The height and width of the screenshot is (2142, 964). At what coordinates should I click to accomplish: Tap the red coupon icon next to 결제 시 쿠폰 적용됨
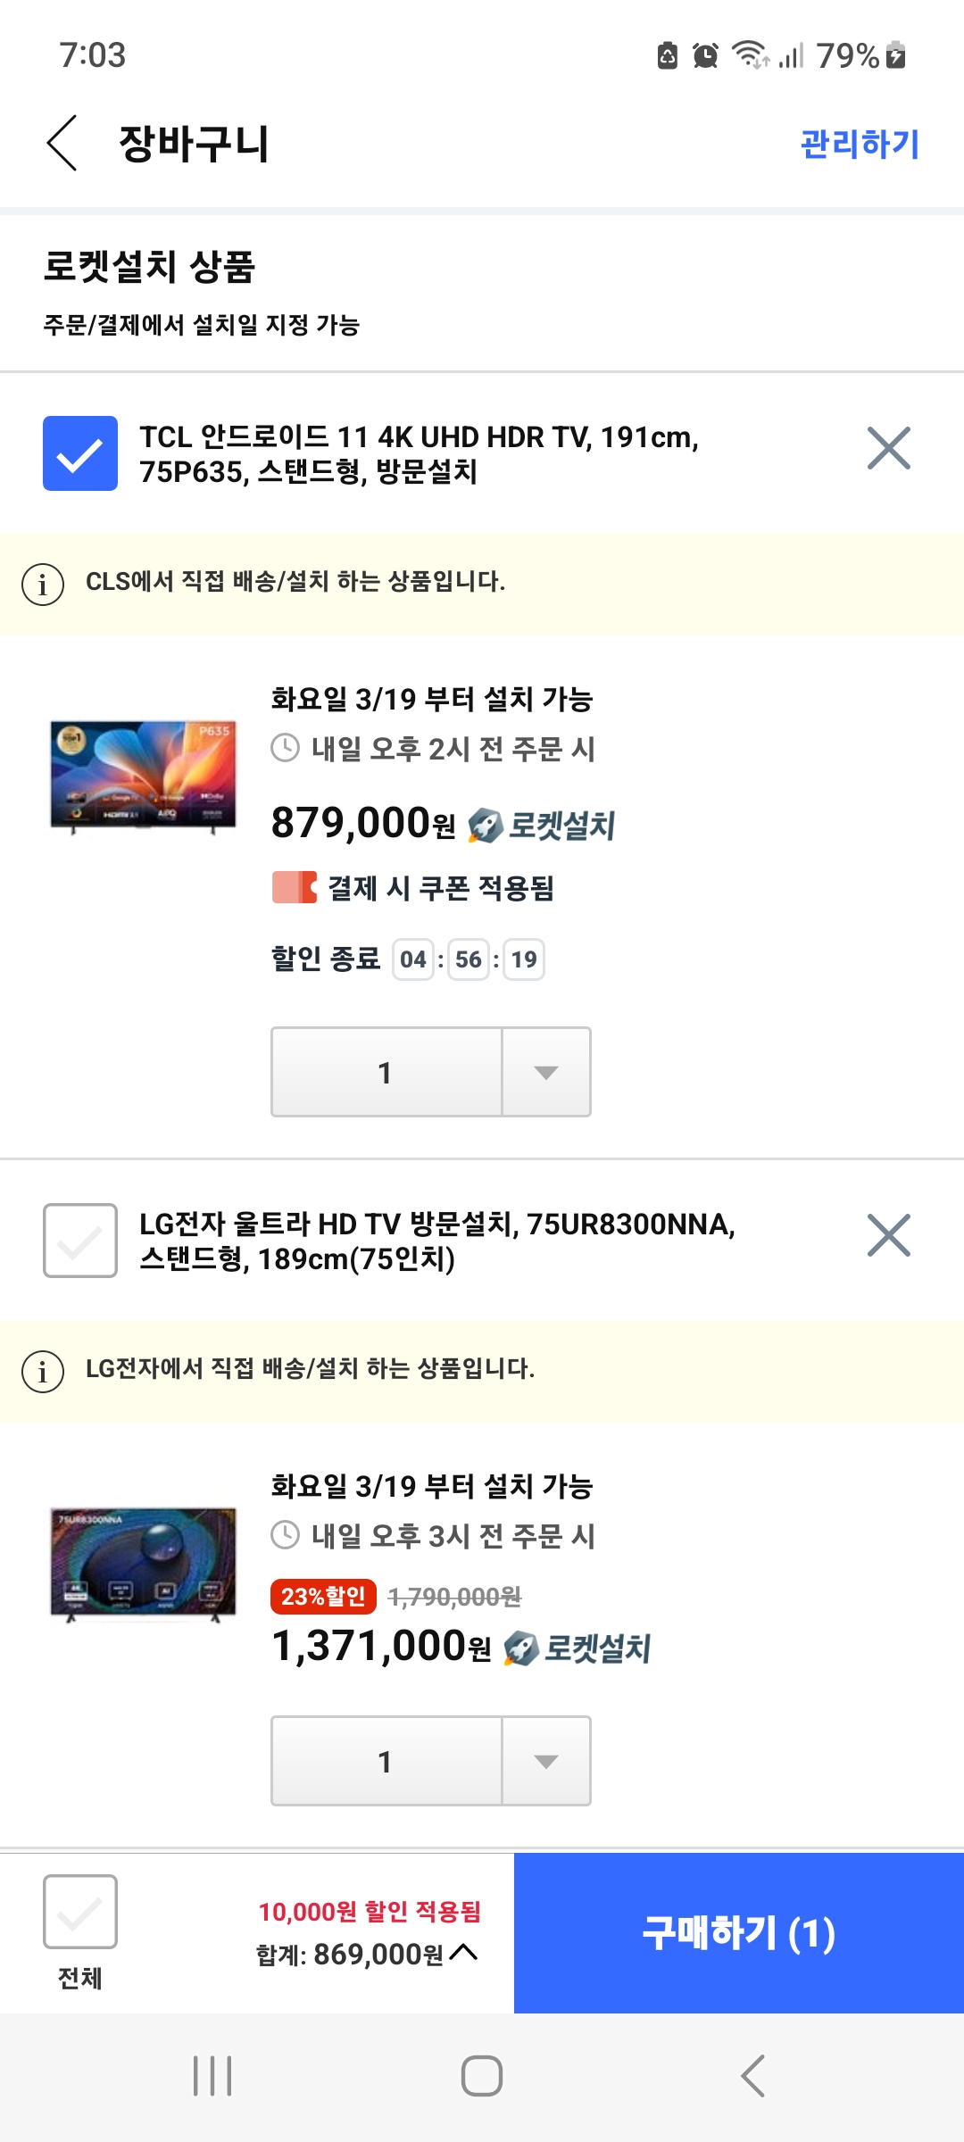click(x=295, y=888)
